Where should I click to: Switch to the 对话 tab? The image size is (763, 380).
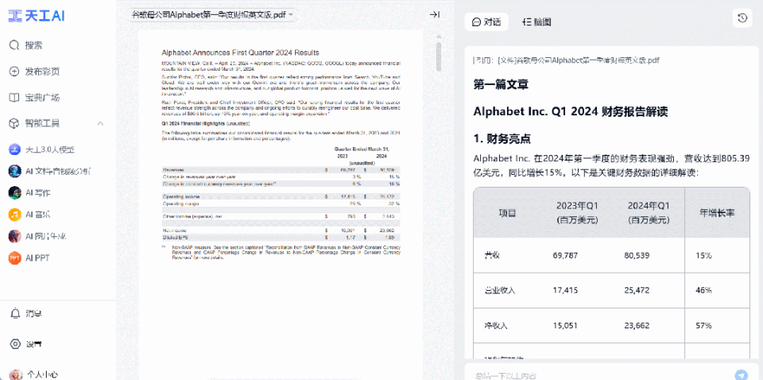click(x=486, y=22)
